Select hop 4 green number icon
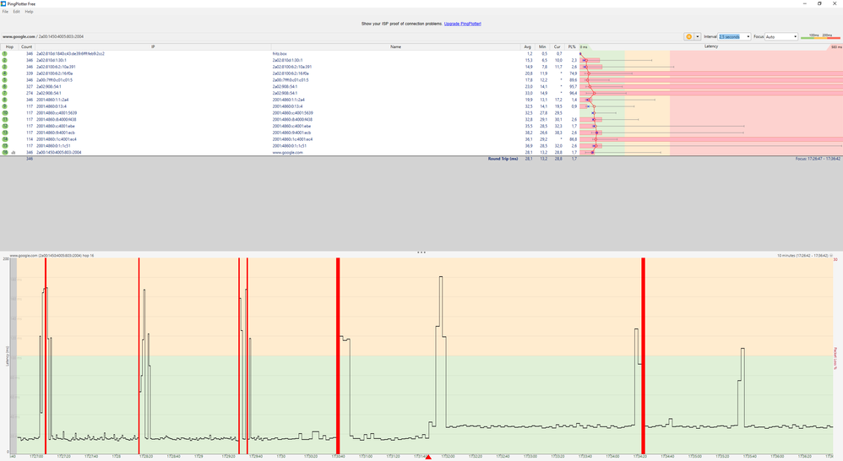 tap(5, 73)
